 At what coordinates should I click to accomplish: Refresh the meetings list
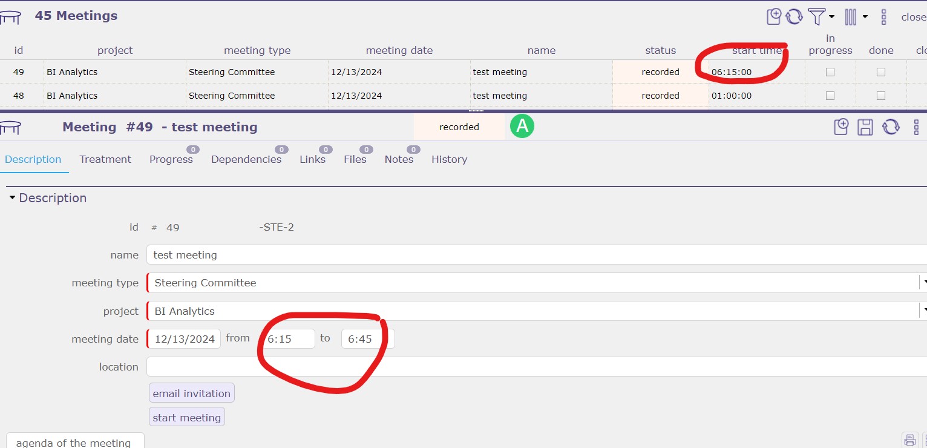794,16
